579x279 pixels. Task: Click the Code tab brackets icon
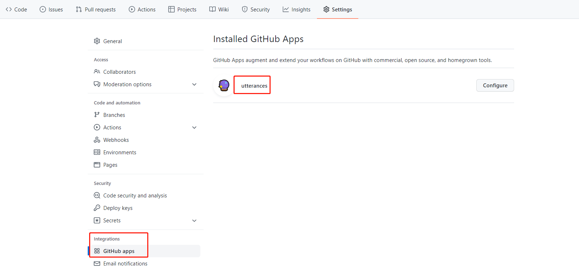[9, 9]
